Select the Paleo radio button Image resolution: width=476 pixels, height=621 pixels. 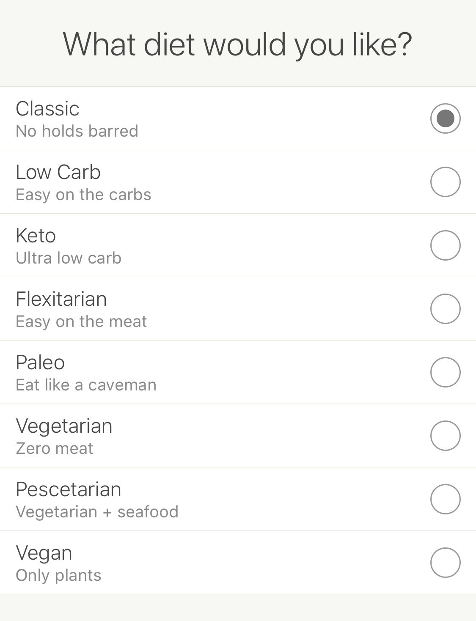(x=445, y=372)
